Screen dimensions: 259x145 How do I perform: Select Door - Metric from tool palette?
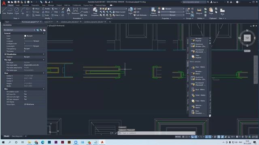pos(198,67)
